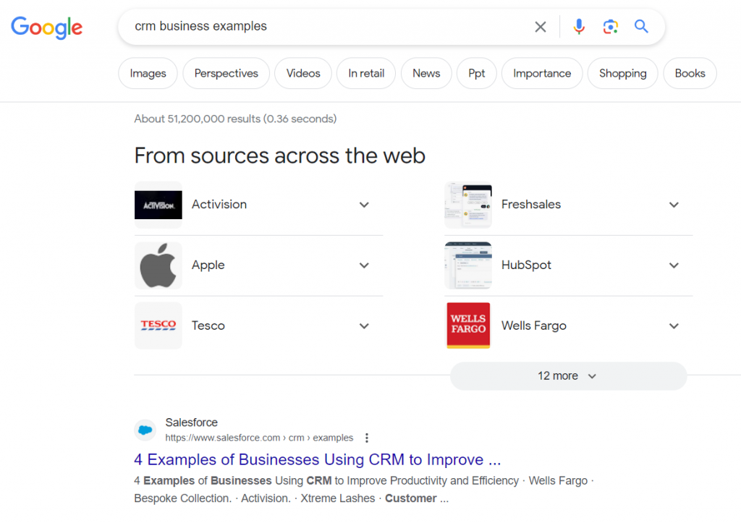The image size is (741, 523).
Task: Click into the search input field
Action: tap(326, 27)
